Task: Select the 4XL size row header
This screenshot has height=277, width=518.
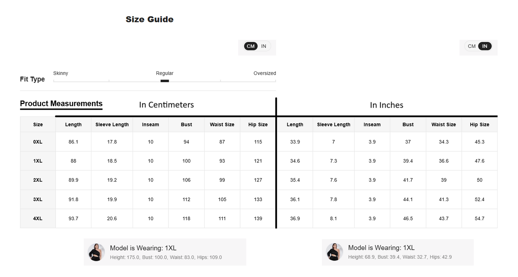Action: pyautogui.click(x=38, y=219)
